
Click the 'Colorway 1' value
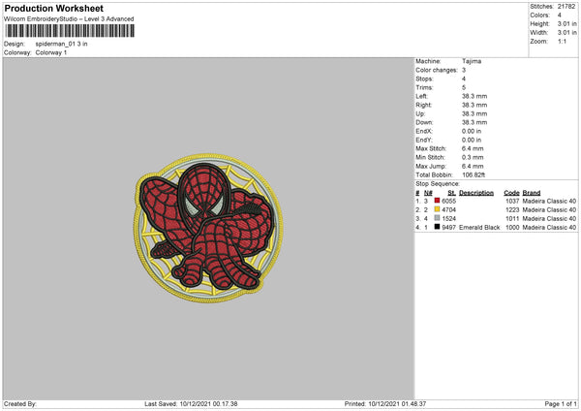point(51,52)
